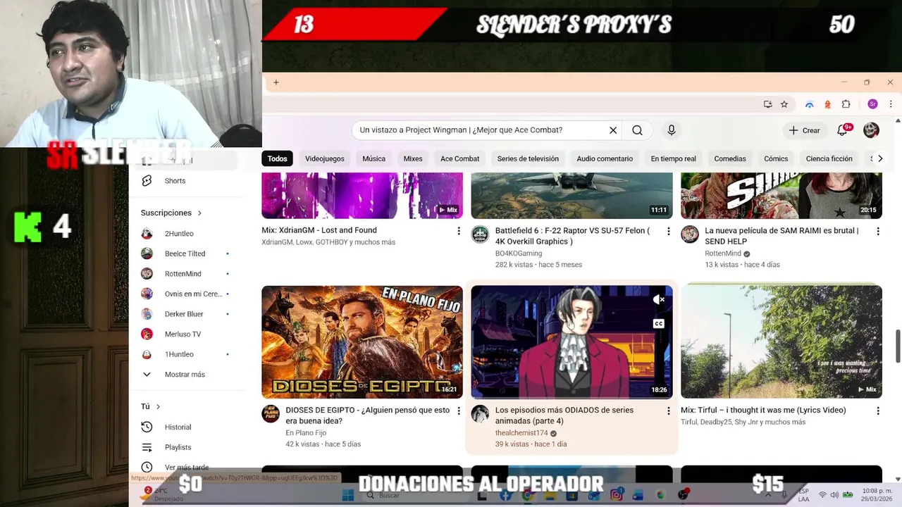The image size is (902, 507).
Task: Click the page vertical scrollbar thumb
Action: click(x=897, y=345)
